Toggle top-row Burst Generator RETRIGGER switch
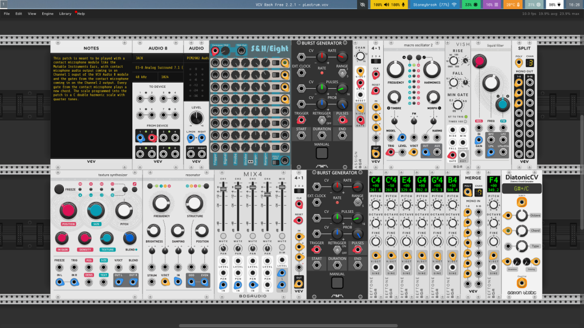Viewport: 584px width, 328px height. (322, 120)
